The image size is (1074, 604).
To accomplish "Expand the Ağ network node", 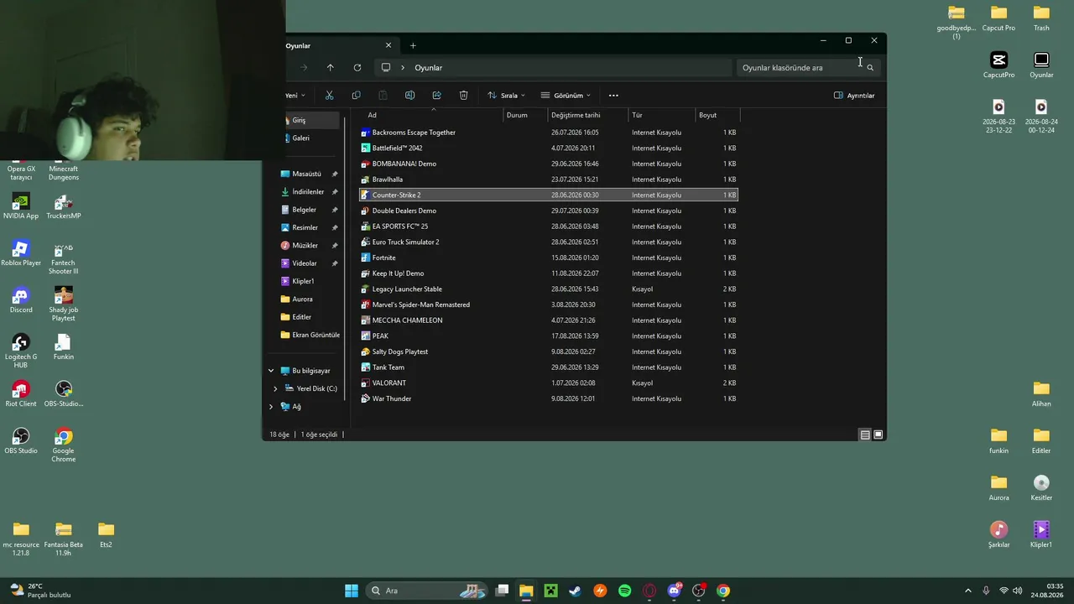I will pos(271,407).
